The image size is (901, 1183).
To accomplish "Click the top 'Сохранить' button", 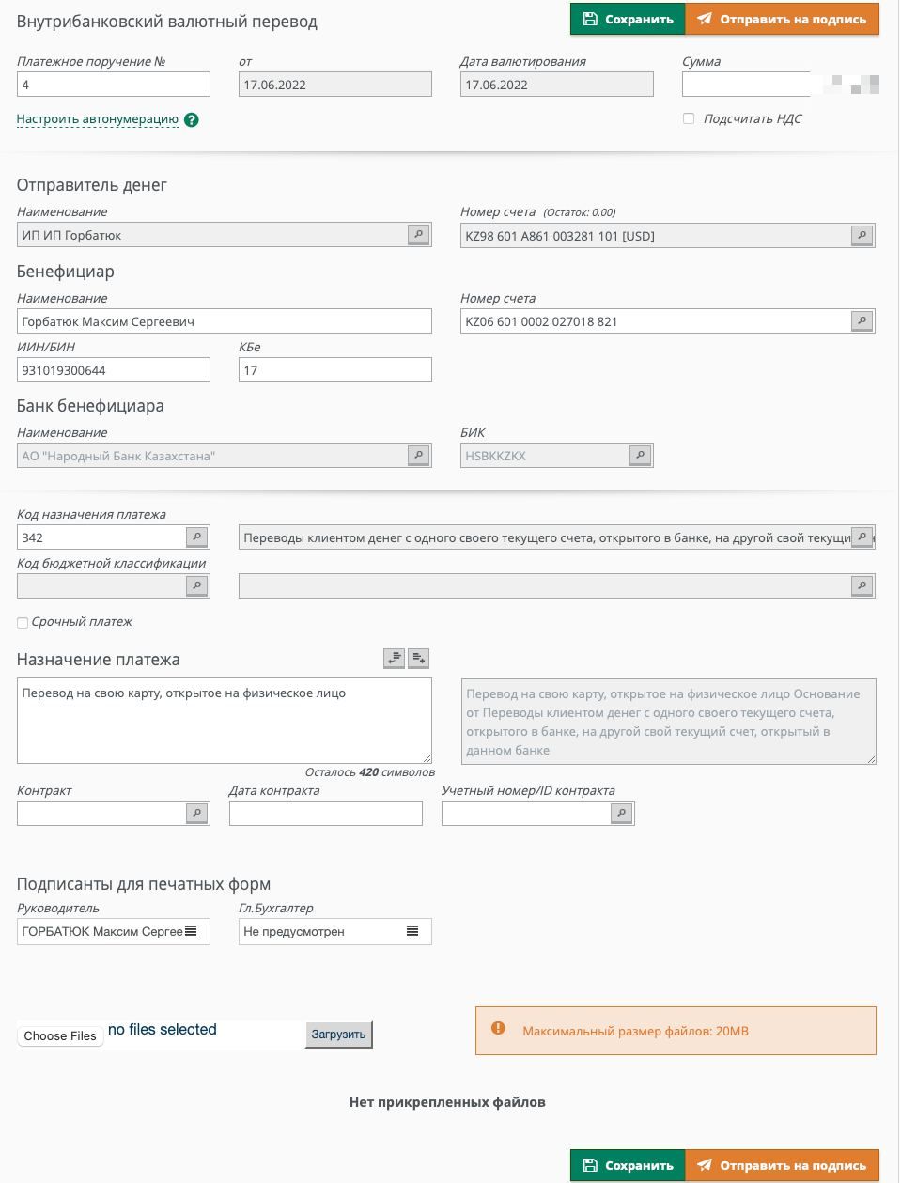I will tap(628, 19).
